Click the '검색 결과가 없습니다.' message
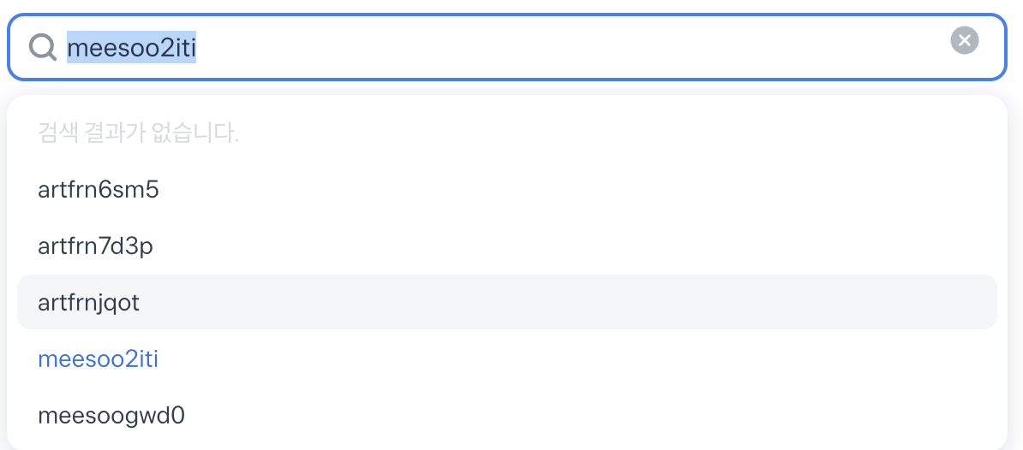Image resolution: width=1023 pixels, height=450 pixels. [138, 133]
